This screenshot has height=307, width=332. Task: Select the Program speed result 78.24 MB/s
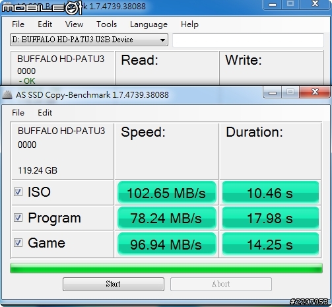[x=167, y=218]
